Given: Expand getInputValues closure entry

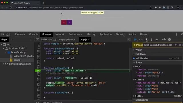Looking at the screenshot, I should [136, 83].
